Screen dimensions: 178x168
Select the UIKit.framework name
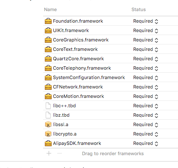(71, 30)
